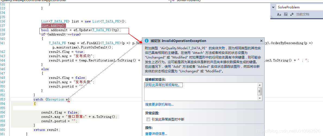
Task: Click the 异常设置 heading in popup
Action: pyautogui.click(x=152, y=113)
